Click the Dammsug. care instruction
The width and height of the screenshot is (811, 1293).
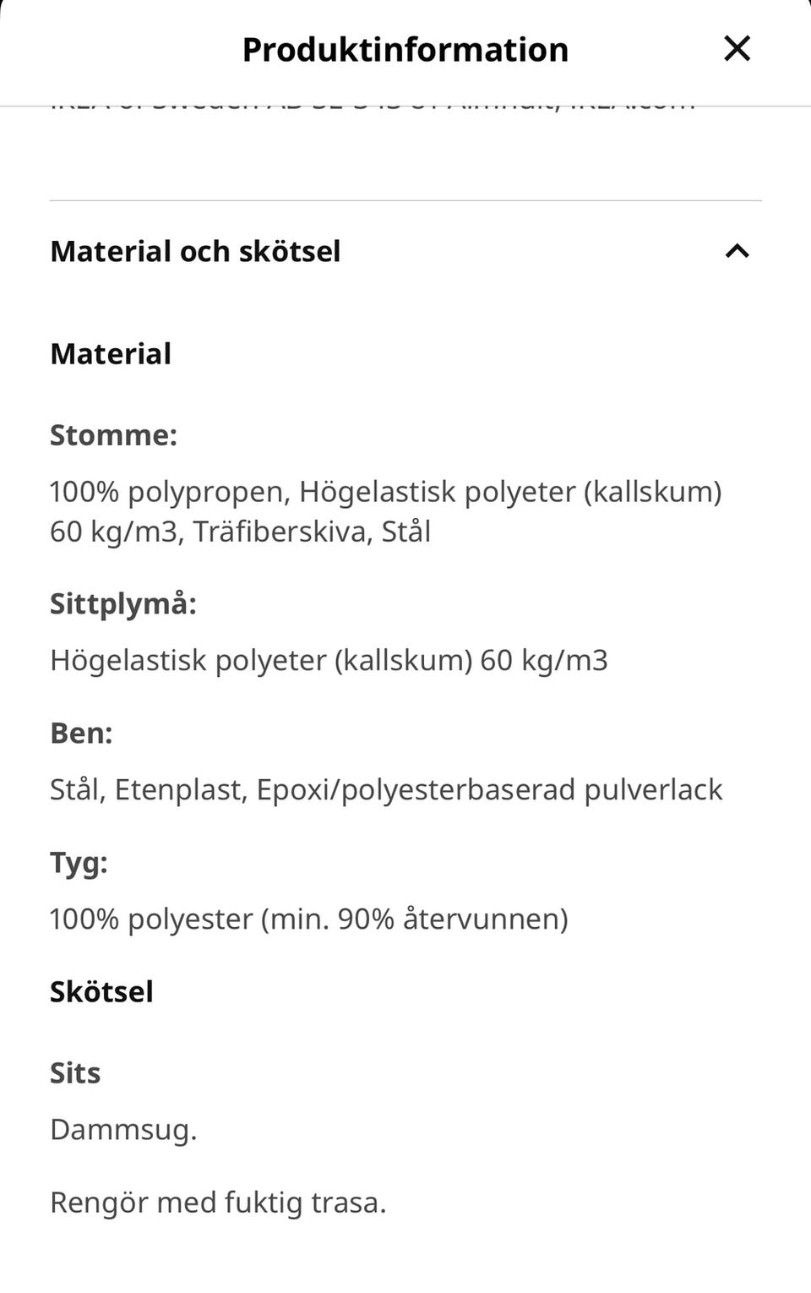123,1129
